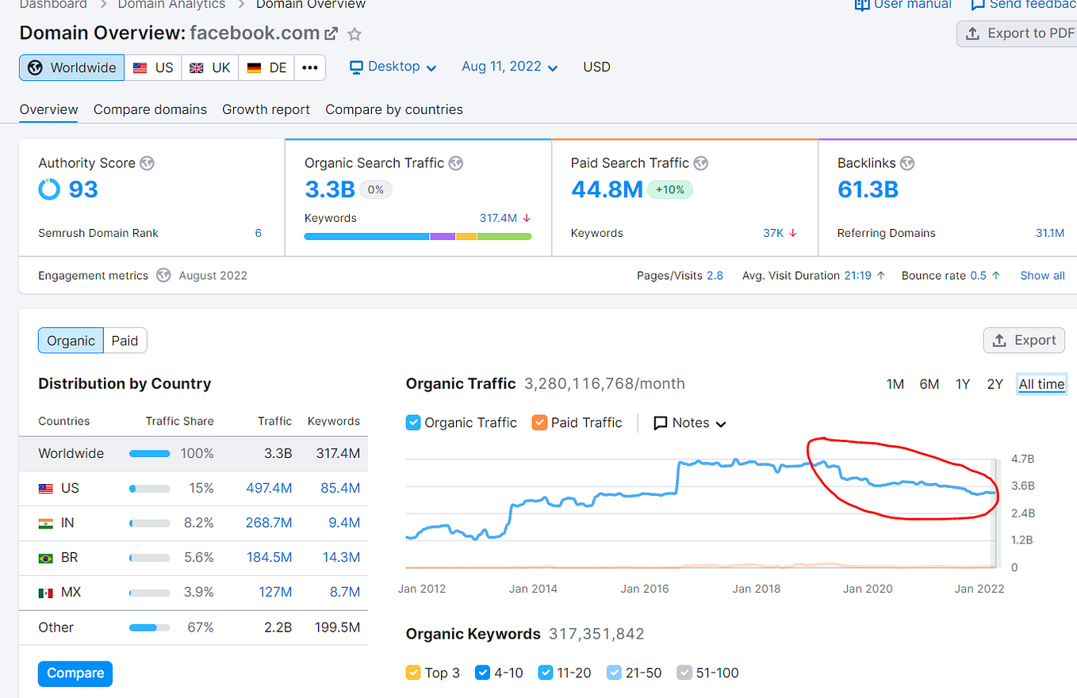Image resolution: width=1077 pixels, height=698 pixels.
Task: Click BR keywords value 14.3M
Action: tap(341, 558)
